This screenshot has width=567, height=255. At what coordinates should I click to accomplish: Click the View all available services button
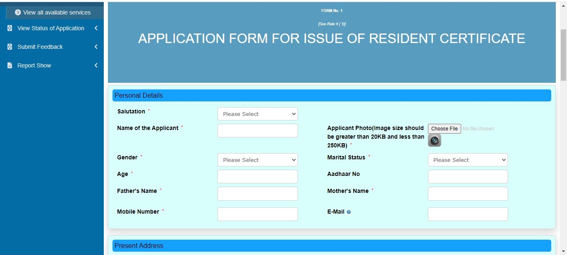pyautogui.click(x=54, y=12)
